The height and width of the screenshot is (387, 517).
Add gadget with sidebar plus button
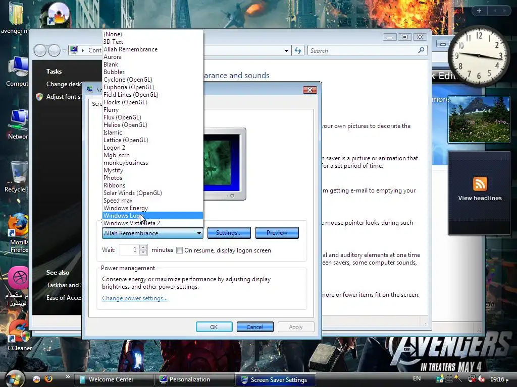479,11
